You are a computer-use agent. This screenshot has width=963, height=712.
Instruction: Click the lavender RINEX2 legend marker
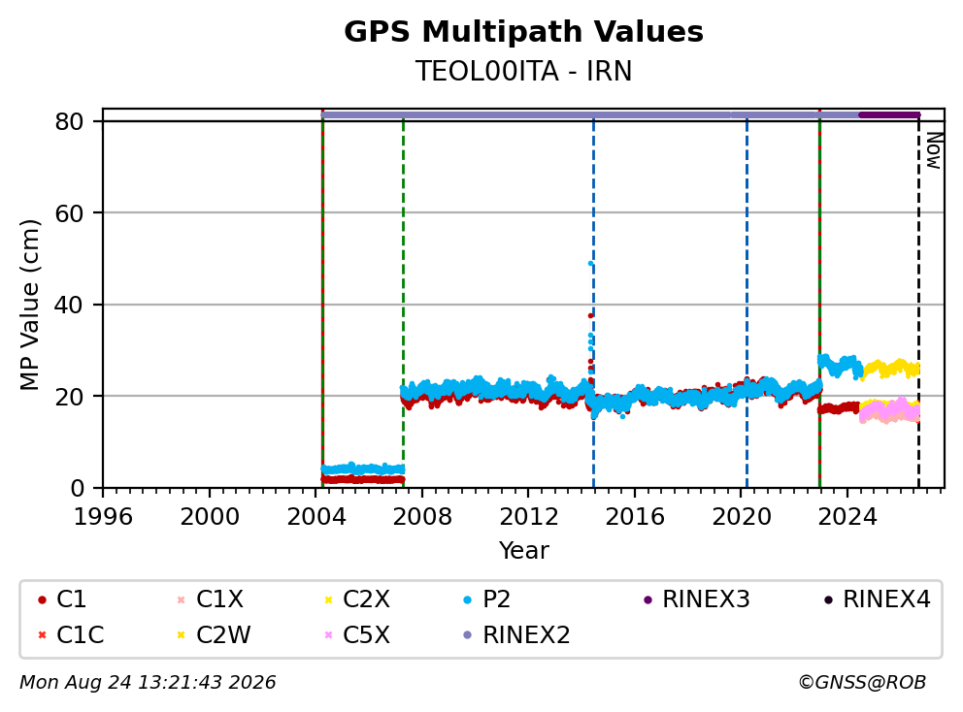[x=467, y=635]
